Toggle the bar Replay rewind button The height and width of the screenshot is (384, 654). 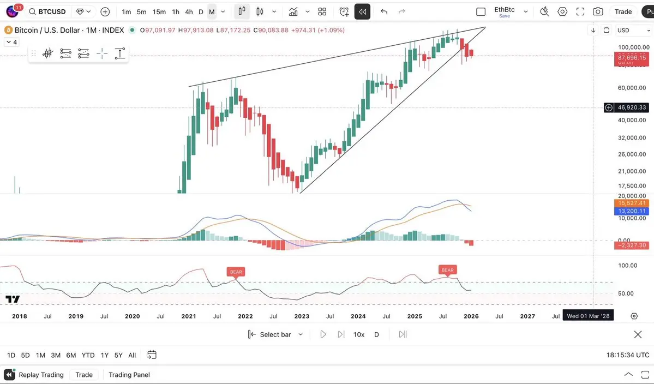pos(362,11)
